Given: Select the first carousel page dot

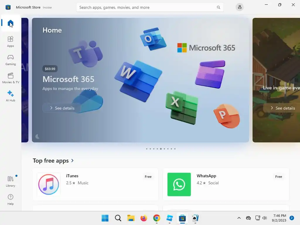Looking at the screenshot, I should coord(147,149).
